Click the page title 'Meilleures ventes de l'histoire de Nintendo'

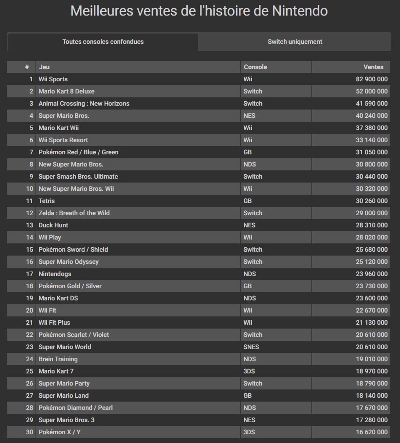pyautogui.click(x=199, y=11)
